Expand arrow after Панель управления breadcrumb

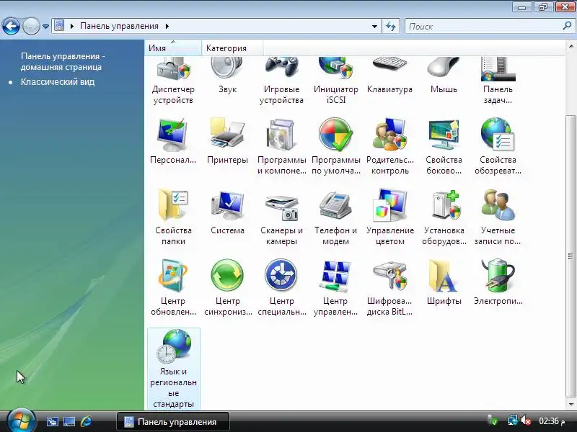point(167,26)
